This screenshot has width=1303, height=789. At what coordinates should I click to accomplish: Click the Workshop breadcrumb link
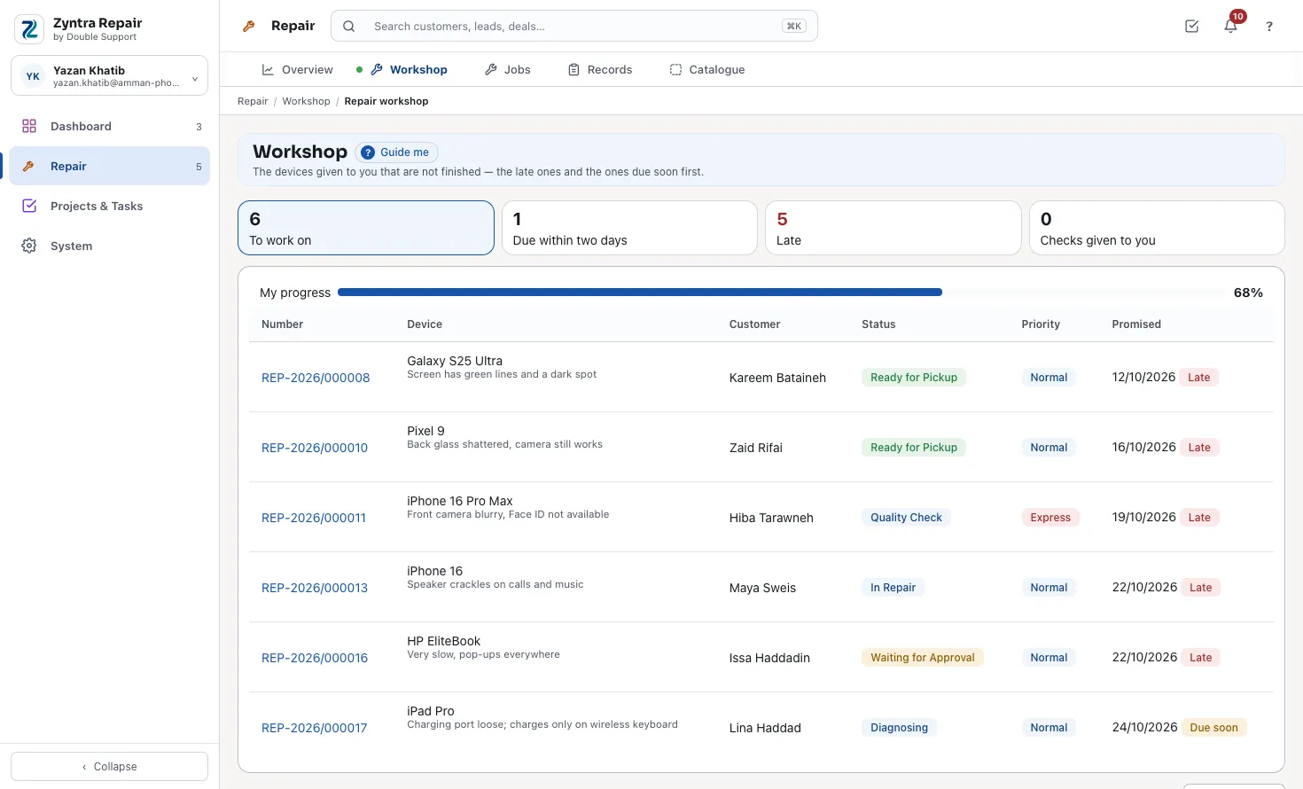(306, 102)
